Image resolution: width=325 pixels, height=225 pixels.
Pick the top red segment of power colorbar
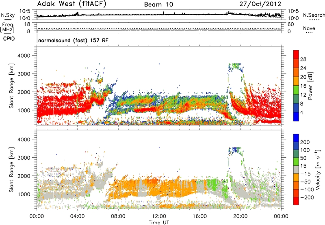(296, 54)
